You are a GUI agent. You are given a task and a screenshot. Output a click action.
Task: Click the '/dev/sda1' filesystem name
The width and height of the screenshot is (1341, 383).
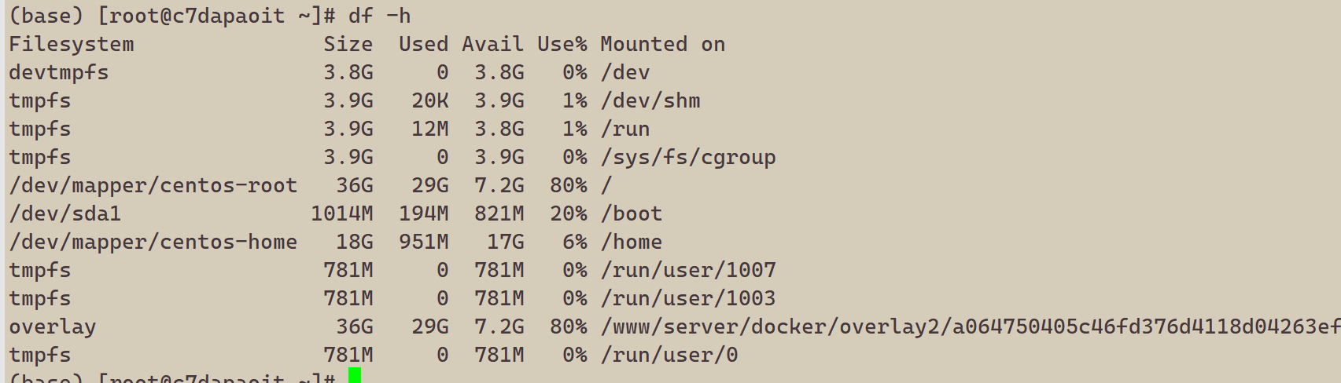(x=65, y=214)
